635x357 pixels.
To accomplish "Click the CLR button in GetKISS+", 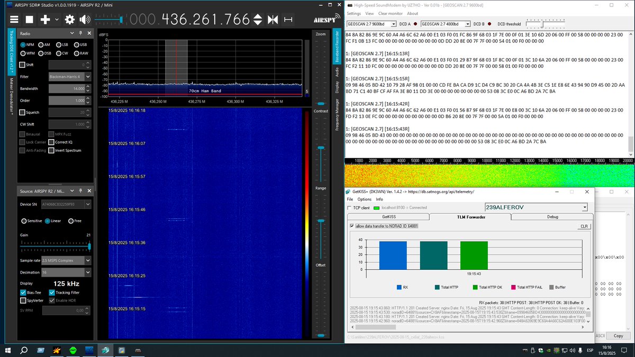I will tap(584, 226).
